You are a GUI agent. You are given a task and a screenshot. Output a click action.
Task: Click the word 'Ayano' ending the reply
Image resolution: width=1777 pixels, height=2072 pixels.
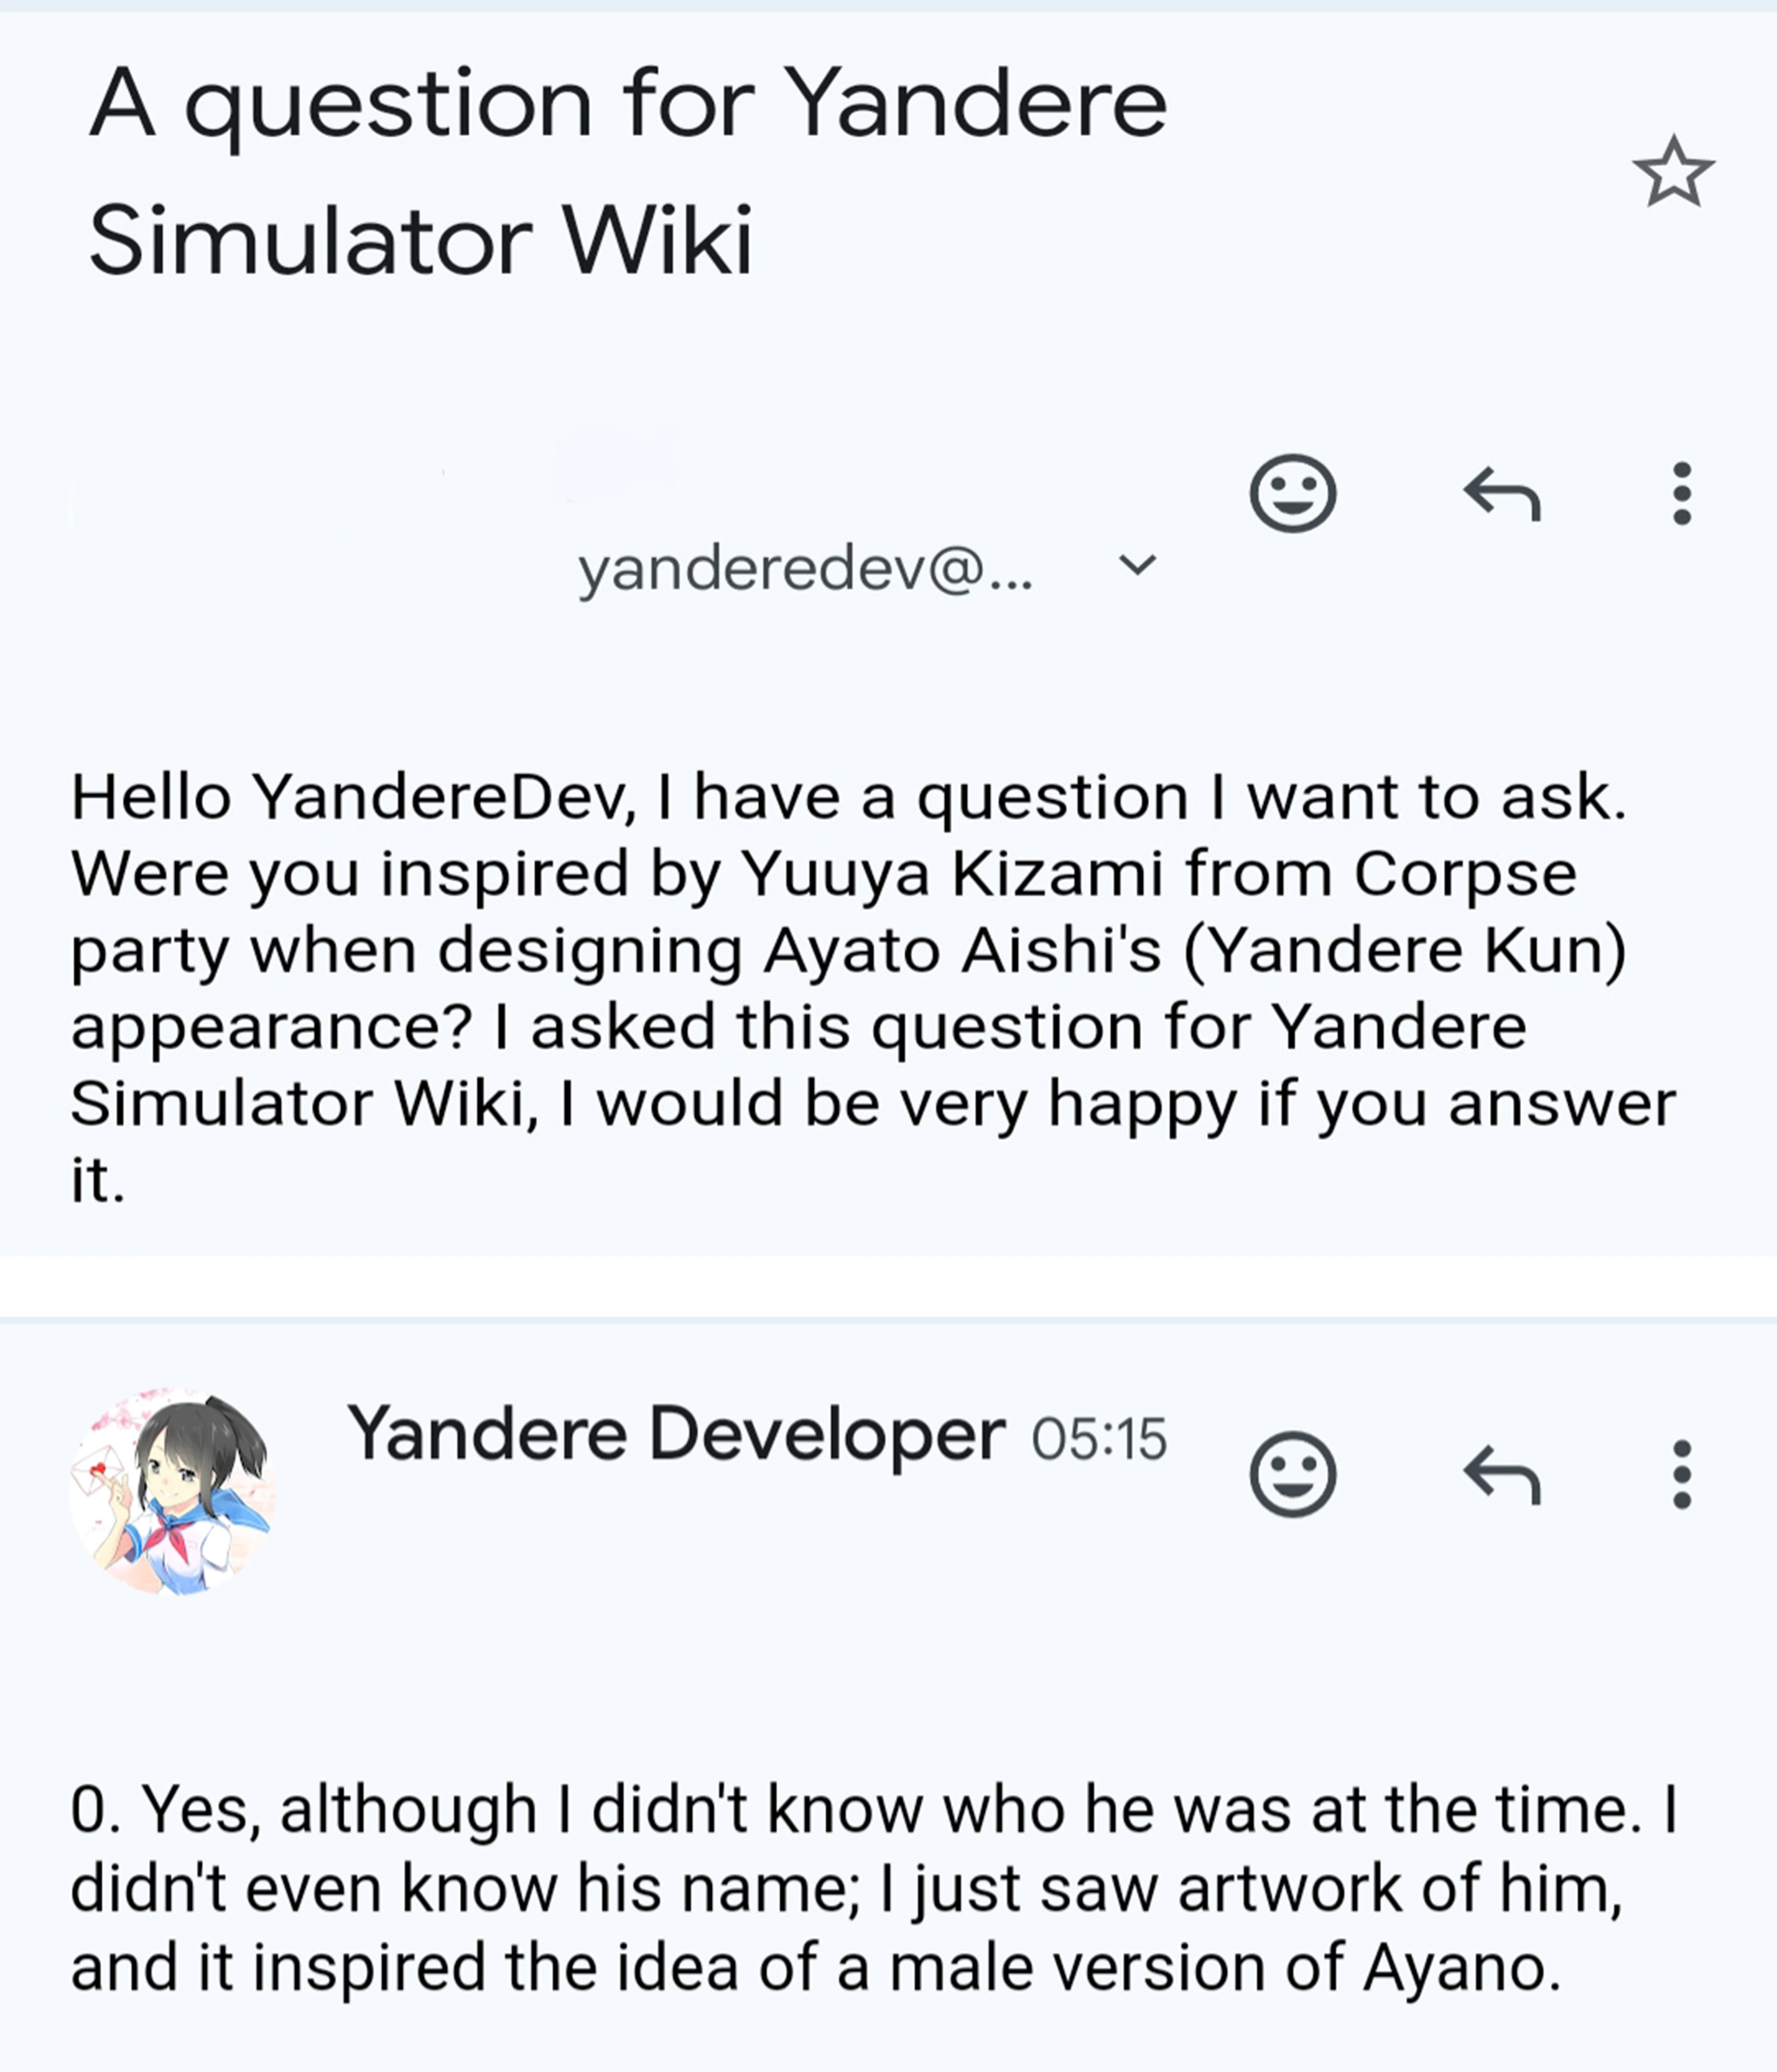tap(1460, 1967)
